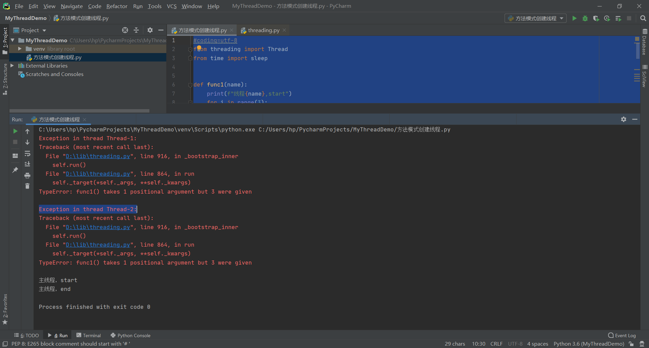Collapse all in the Project panel
The height and width of the screenshot is (348, 649).
(x=136, y=30)
